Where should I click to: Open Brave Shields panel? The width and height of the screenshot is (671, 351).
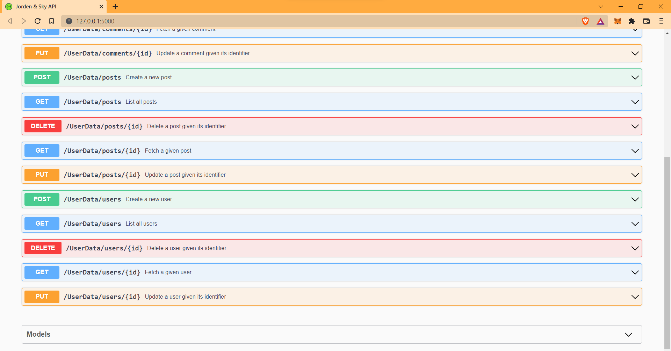(585, 21)
